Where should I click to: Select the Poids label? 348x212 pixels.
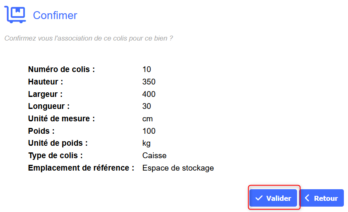(x=41, y=131)
